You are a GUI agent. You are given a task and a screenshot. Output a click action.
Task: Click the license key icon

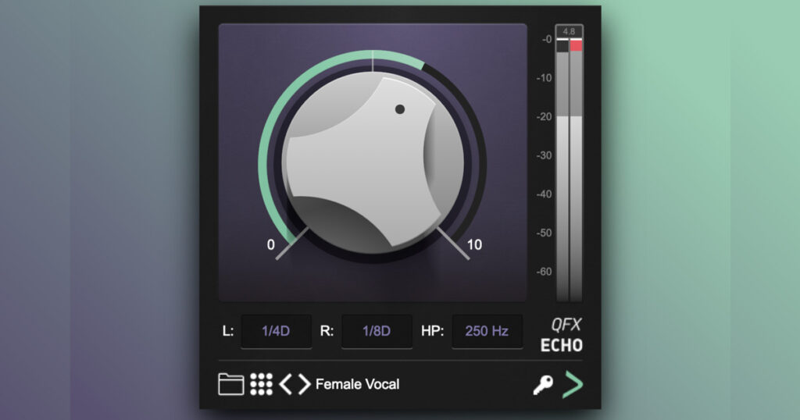[543, 385]
